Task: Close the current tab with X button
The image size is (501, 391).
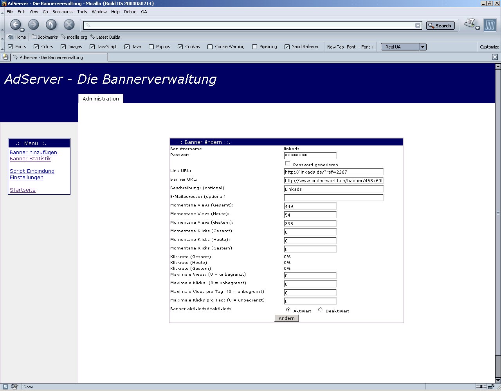Action: click(495, 57)
